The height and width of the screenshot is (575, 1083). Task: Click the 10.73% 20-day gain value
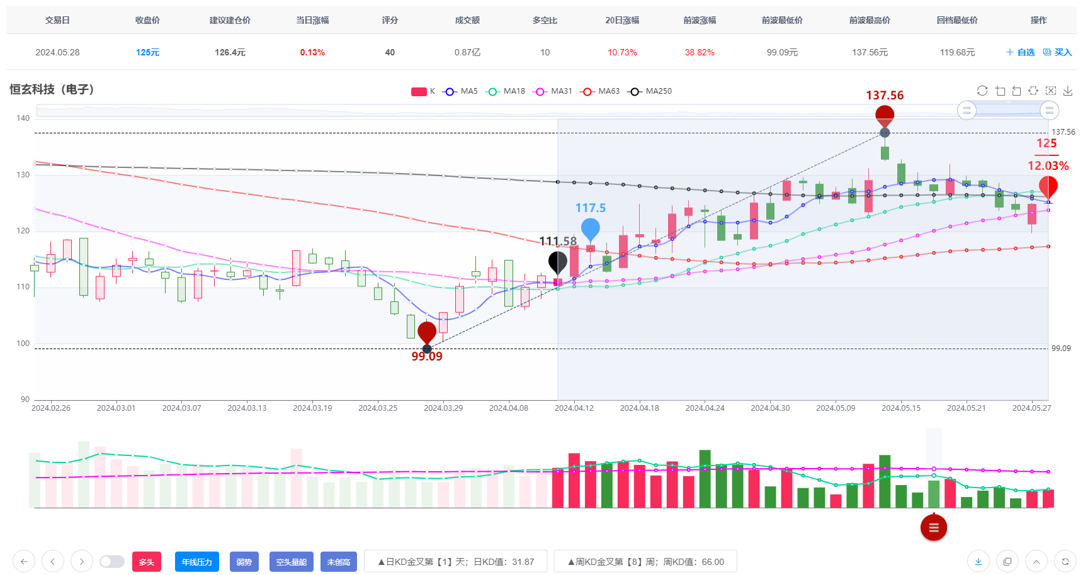point(622,52)
